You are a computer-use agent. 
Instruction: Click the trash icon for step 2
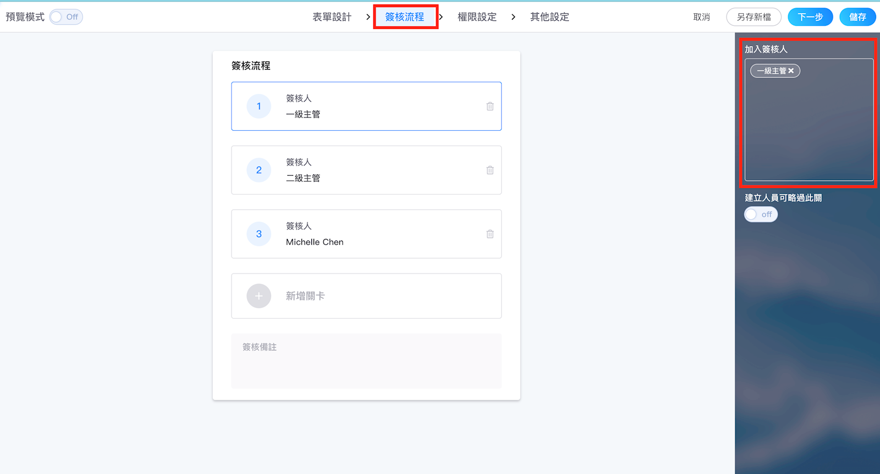click(490, 170)
